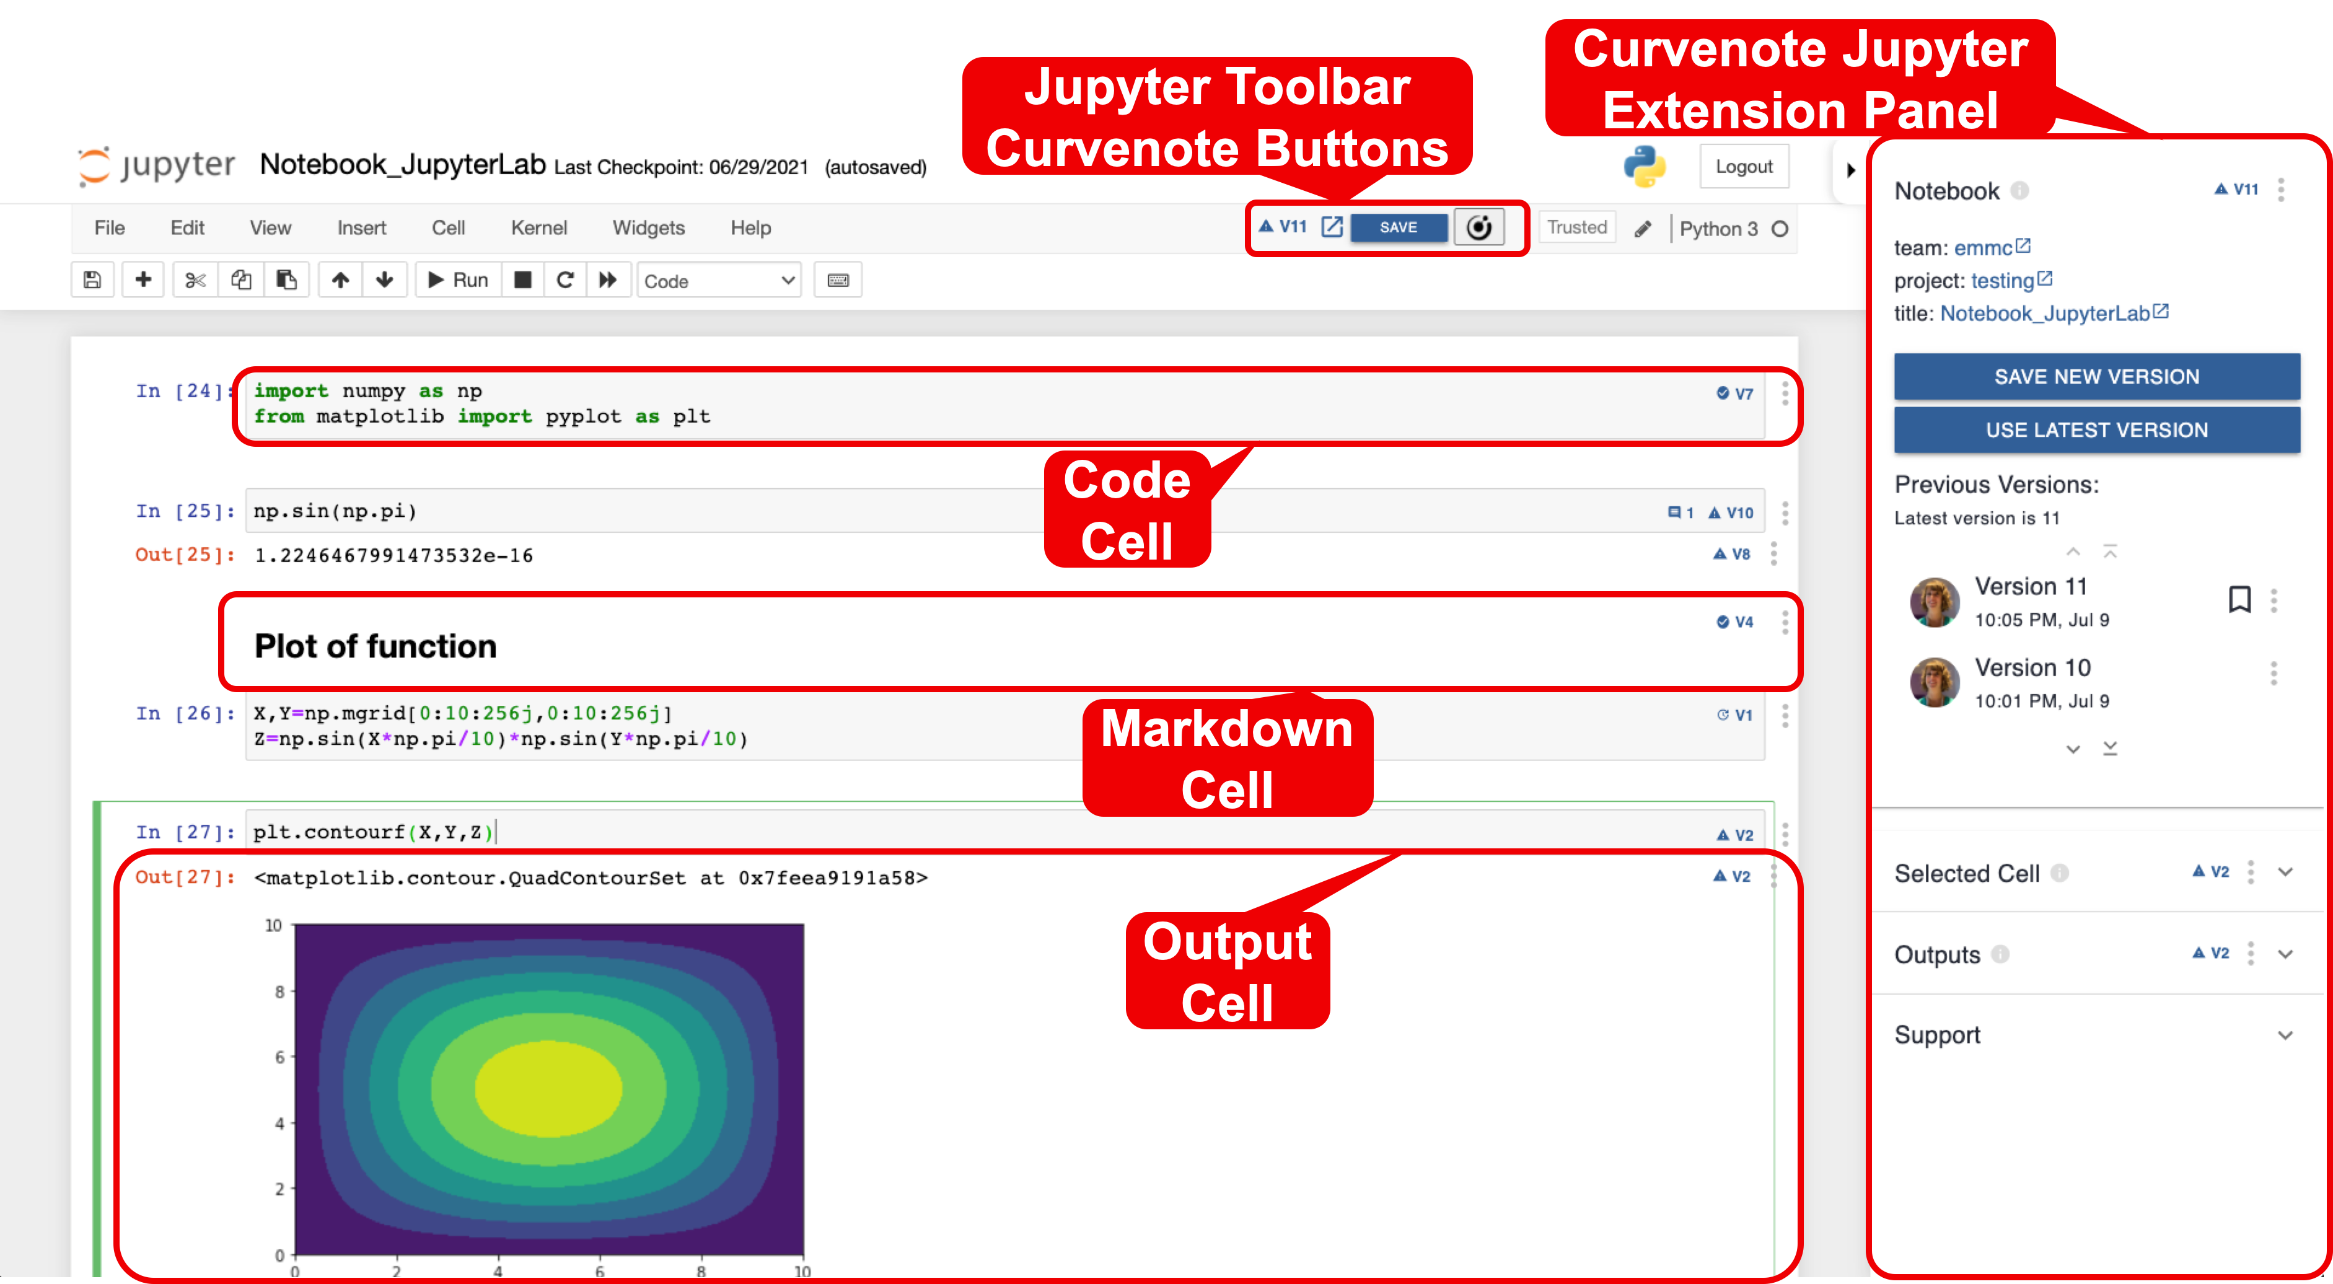Click the fast-forward run all cells button
Viewport: 2333px width, 1284px height.
607,281
